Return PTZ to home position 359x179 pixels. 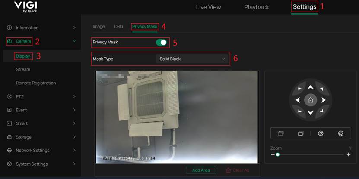tap(311, 100)
